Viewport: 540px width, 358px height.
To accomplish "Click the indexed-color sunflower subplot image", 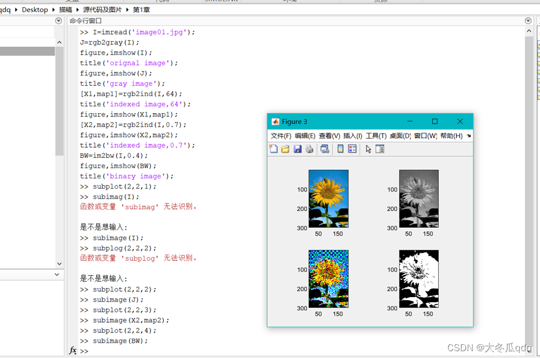I will [x=329, y=279].
